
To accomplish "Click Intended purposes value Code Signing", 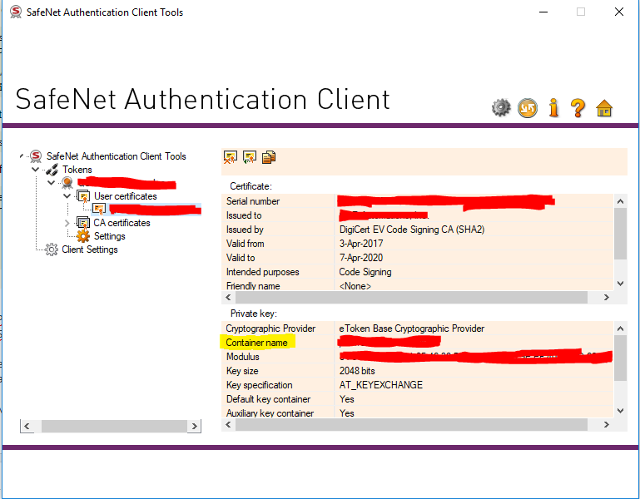I will click(365, 272).
